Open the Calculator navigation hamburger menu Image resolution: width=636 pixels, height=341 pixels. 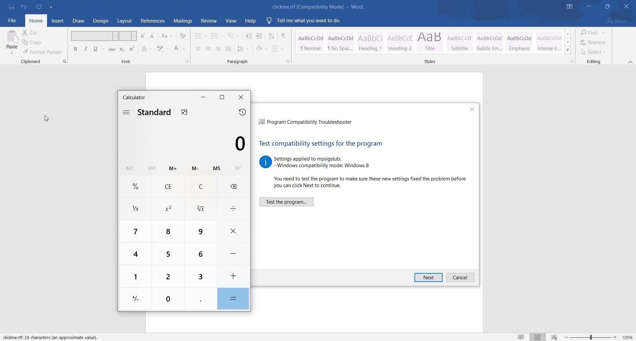126,112
